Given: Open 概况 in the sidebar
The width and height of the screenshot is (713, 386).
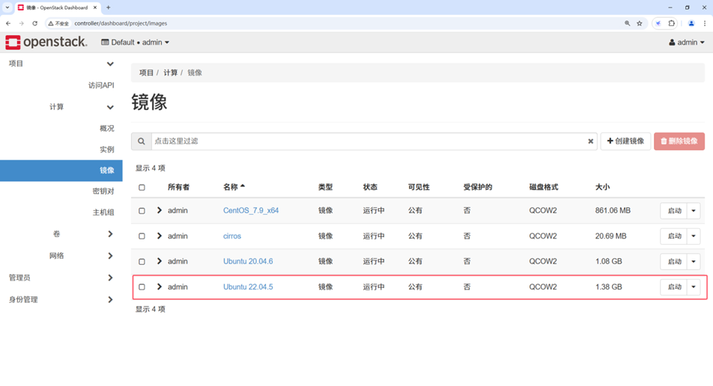Looking at the screenshot, I should tap(107, 129).
